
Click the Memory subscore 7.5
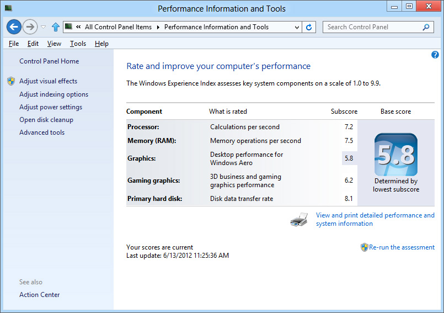click(349, 141)
